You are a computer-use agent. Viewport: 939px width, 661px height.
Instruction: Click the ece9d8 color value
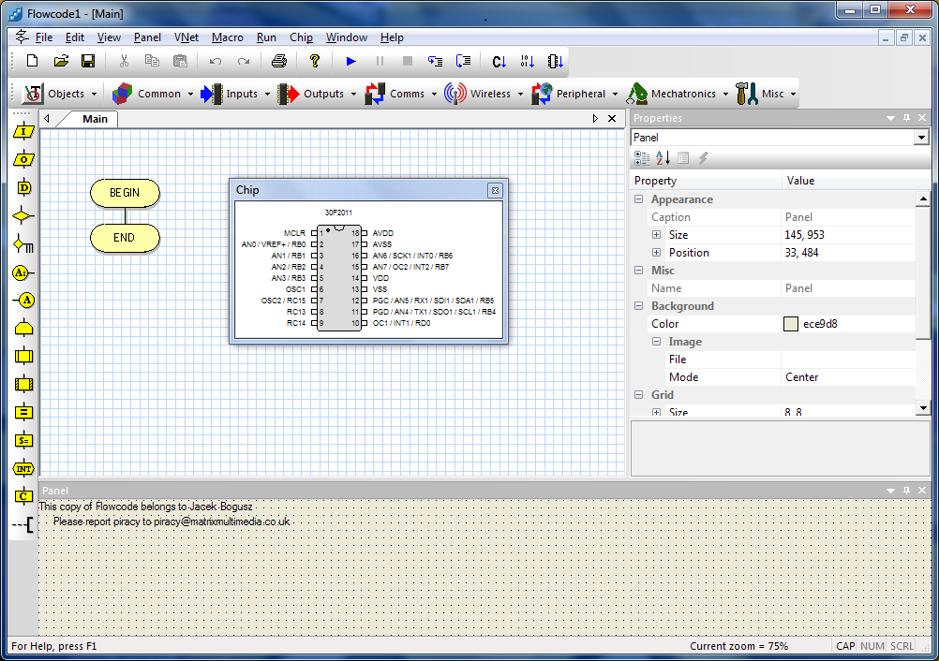[x=820, y=324]
